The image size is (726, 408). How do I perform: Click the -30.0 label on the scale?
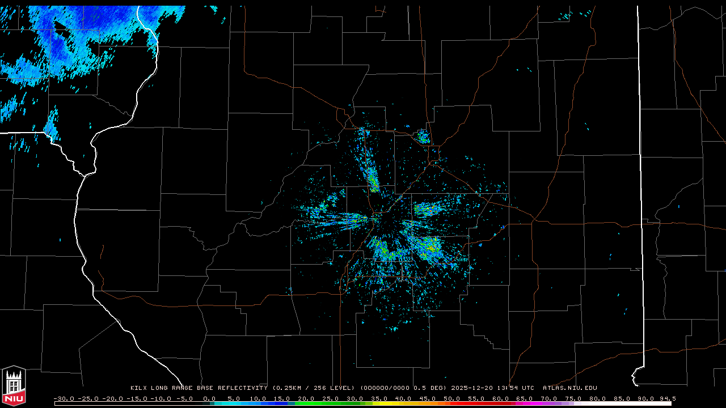64,398
